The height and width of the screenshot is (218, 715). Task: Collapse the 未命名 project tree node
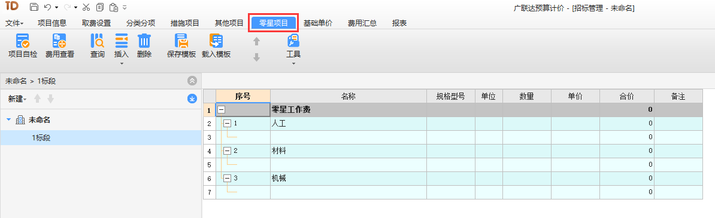[x=8, y=119]
